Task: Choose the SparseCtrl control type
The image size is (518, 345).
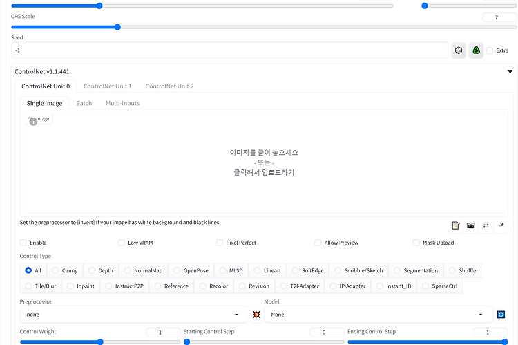Action: click(x=440, y=286)
